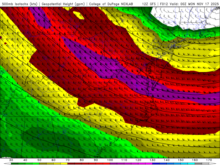Click the 100 kt legend label
Screen dimensions: 220x165
pos(110,160)
